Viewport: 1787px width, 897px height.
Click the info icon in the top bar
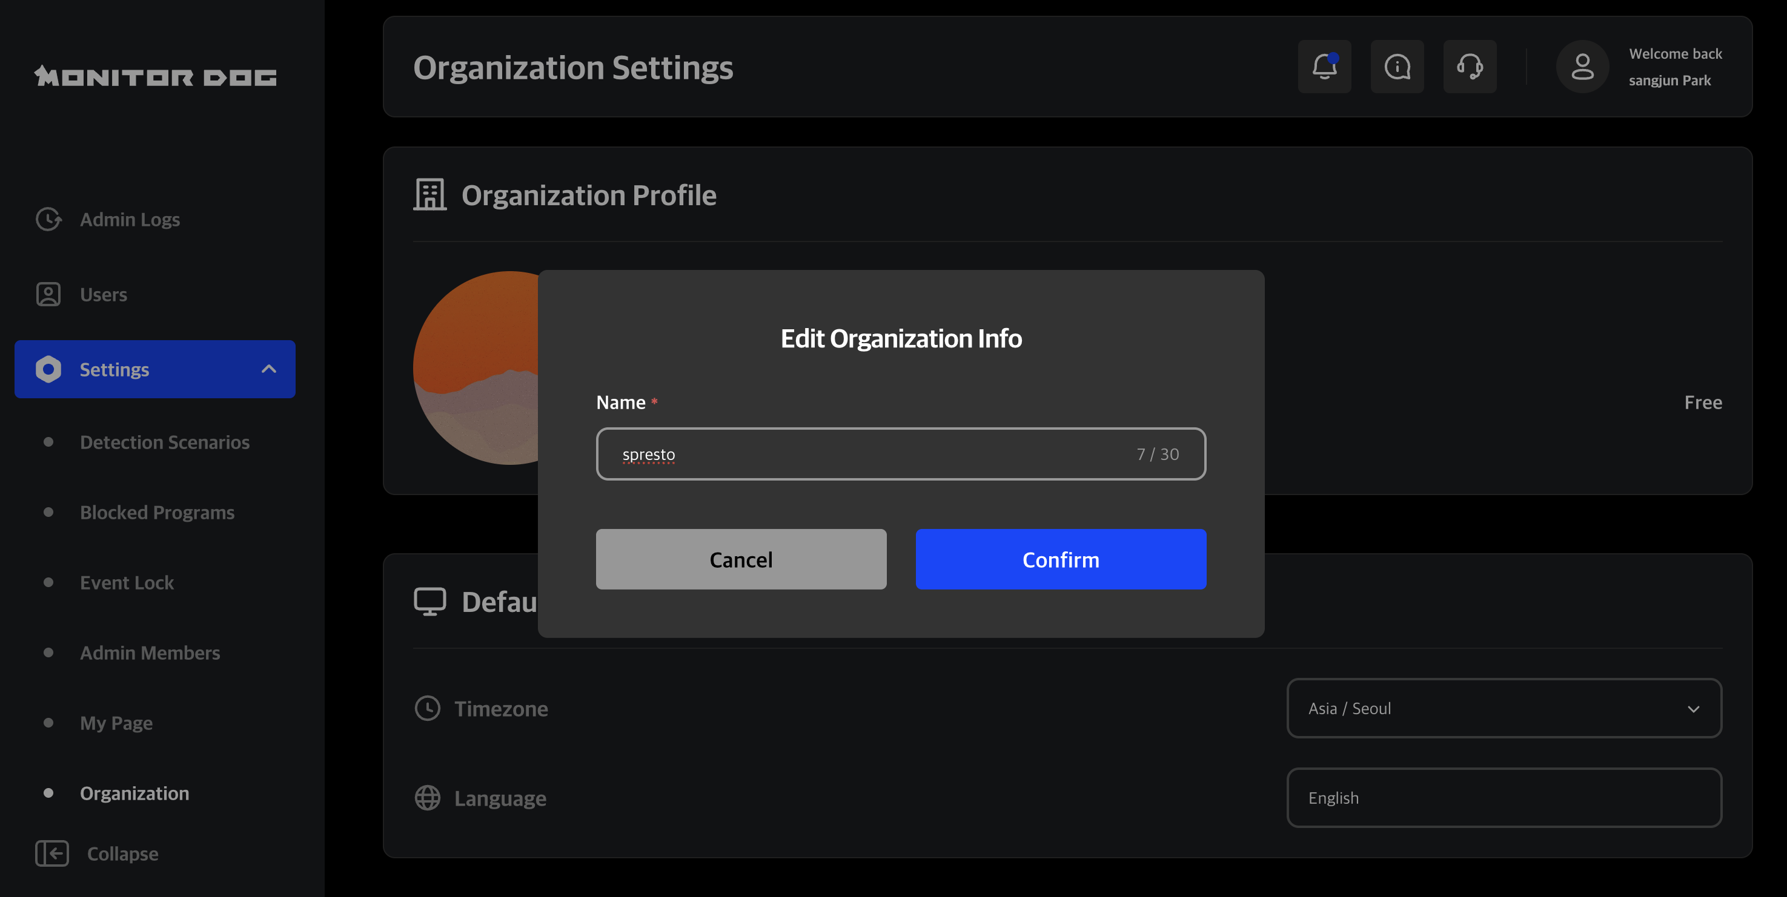(1397, 67)
